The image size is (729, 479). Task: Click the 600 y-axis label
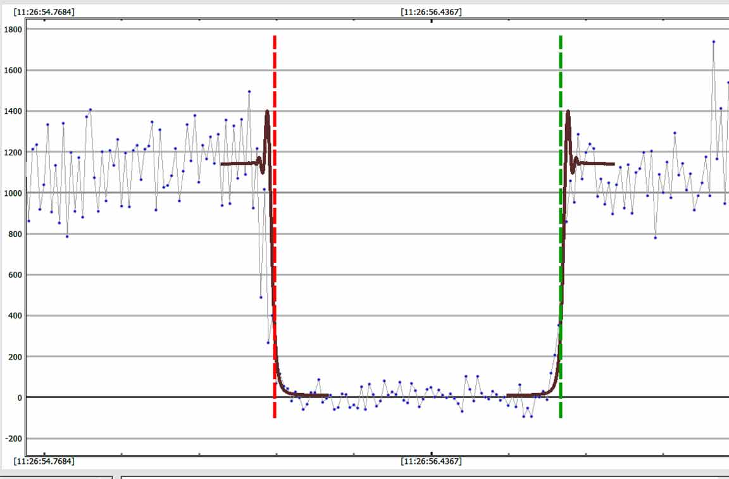pyautogui.click(x=15, y=276)
